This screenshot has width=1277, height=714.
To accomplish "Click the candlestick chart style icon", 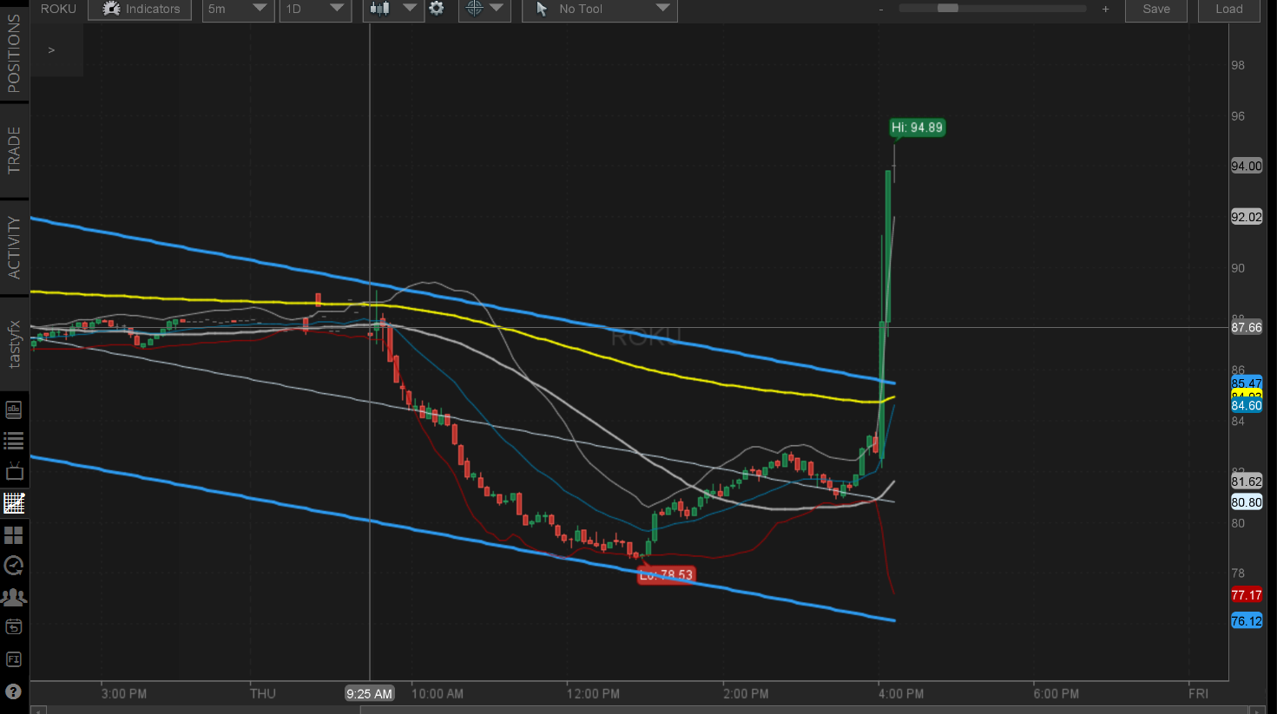I will pos(379,9).
